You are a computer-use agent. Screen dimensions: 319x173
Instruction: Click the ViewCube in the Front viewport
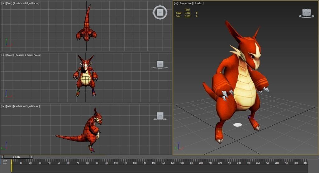point(160,65)
